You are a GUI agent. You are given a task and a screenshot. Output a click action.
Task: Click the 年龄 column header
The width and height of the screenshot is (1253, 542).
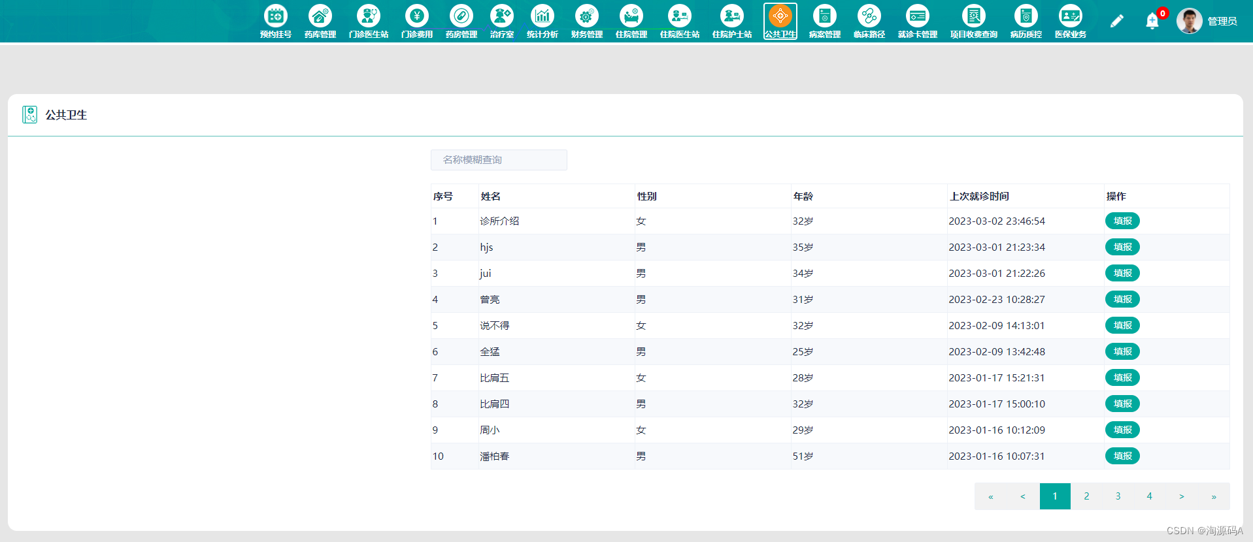point(803,196)
